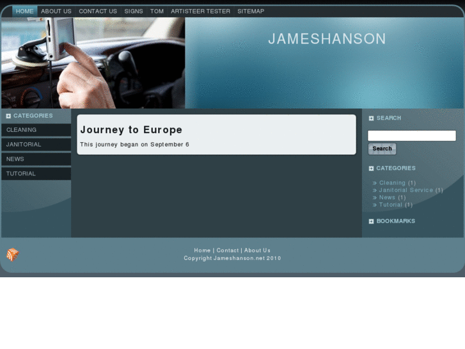465x349 pixels.
Task: Click icon beside right Categories heading
Action: [371, 168]
